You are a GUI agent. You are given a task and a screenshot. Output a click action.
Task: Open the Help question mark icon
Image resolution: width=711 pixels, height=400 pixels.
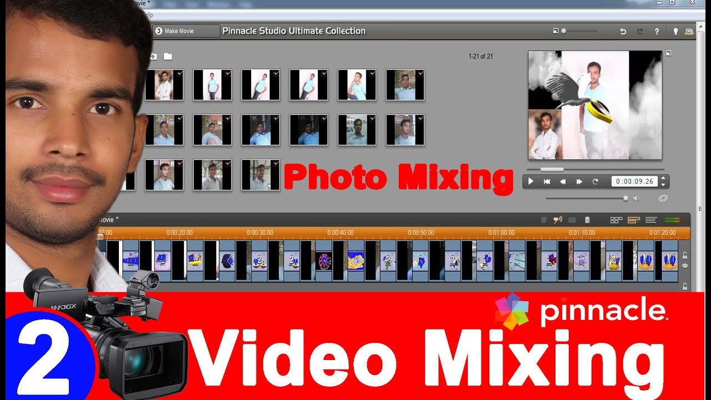pos(657,32)
